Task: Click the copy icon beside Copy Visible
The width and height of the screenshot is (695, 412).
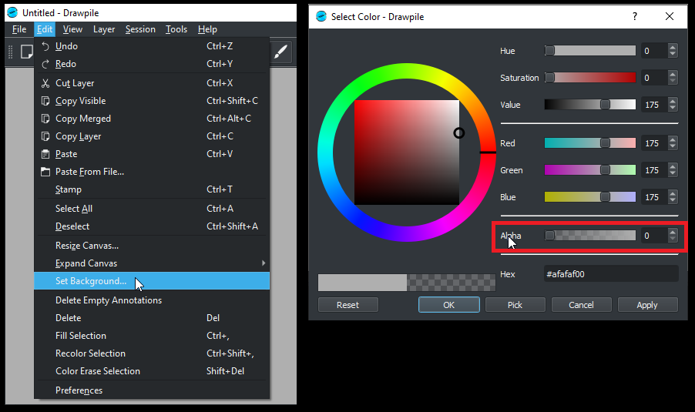Action: [45, 101]
